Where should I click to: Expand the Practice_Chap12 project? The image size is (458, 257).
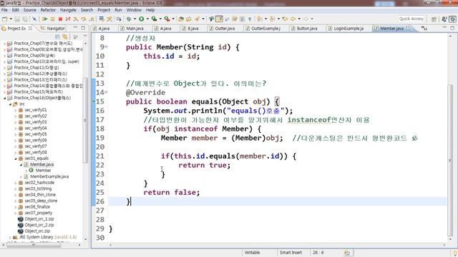point(4,74)
